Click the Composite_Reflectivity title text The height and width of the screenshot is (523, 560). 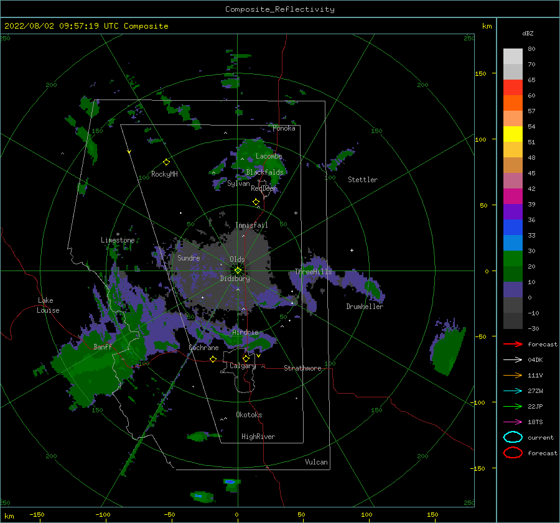point(279,9)
